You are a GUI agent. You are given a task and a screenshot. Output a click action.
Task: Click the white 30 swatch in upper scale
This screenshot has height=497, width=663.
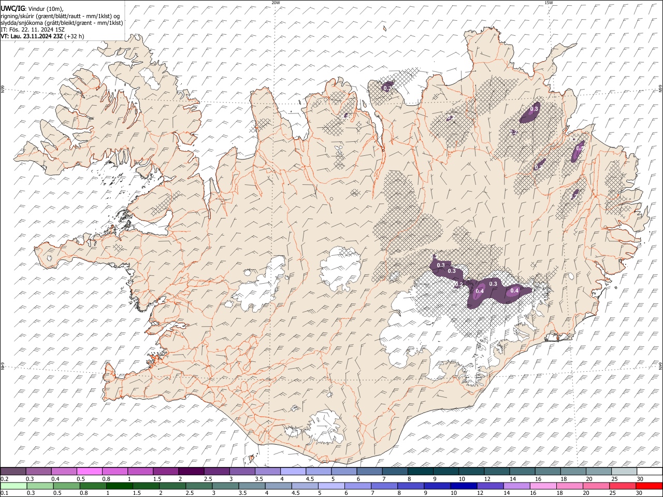pyautogui.click(x=649, y=472)
